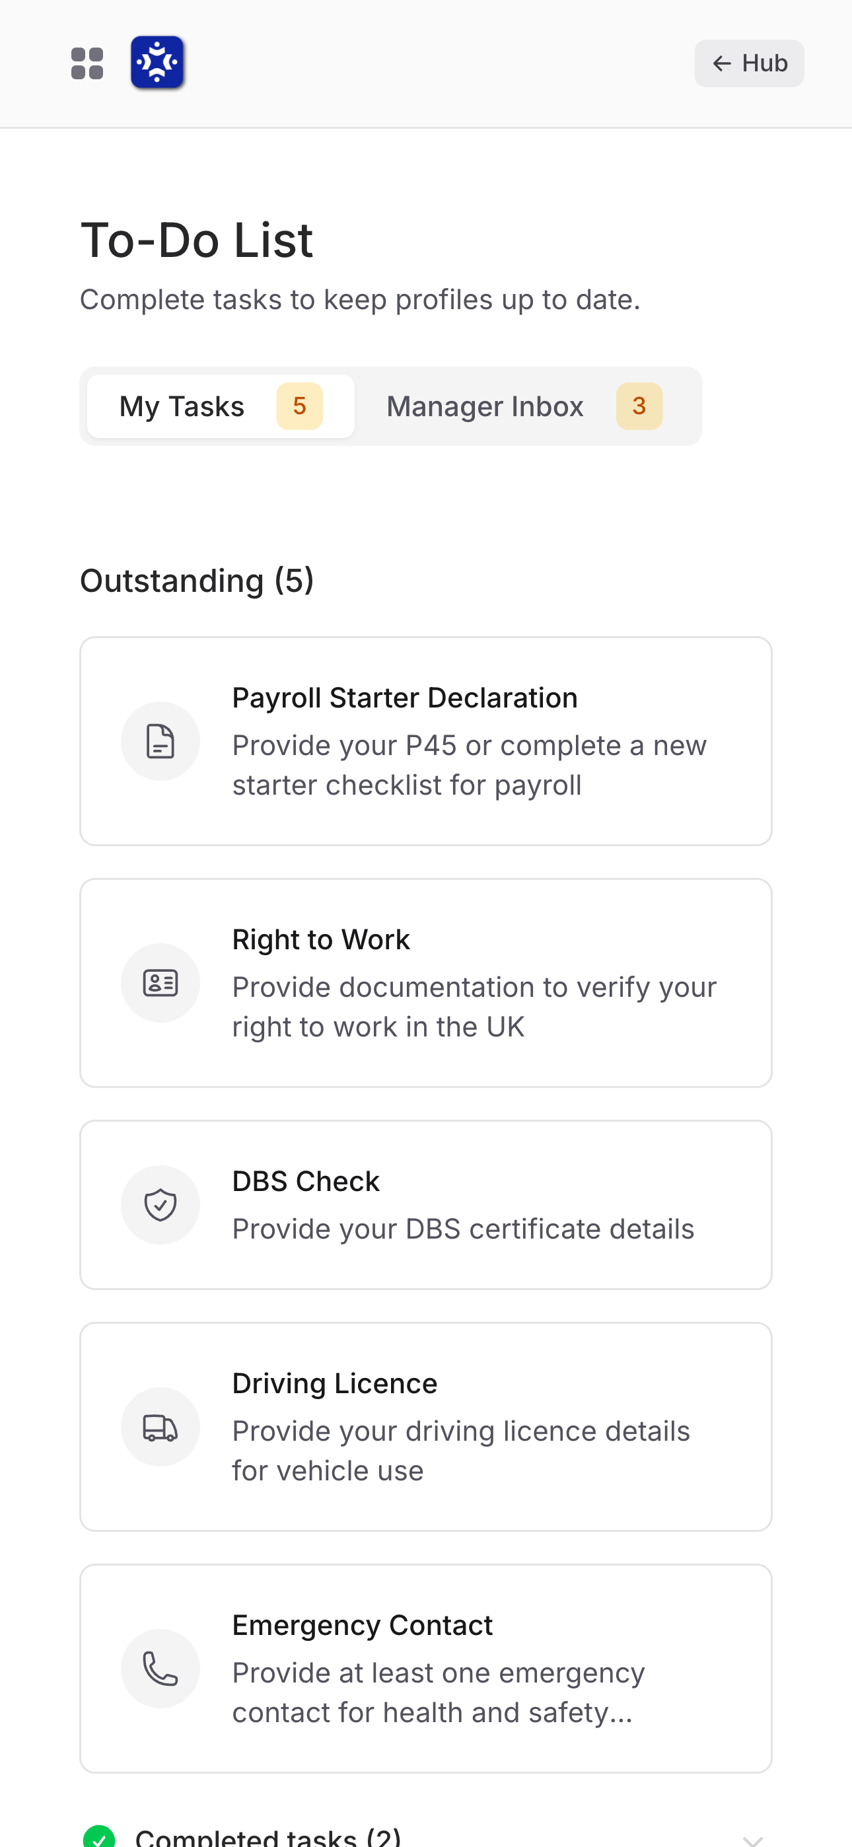Select the Right to Work ID card icon
The image size is (852, 1847).
coord(160,982)
